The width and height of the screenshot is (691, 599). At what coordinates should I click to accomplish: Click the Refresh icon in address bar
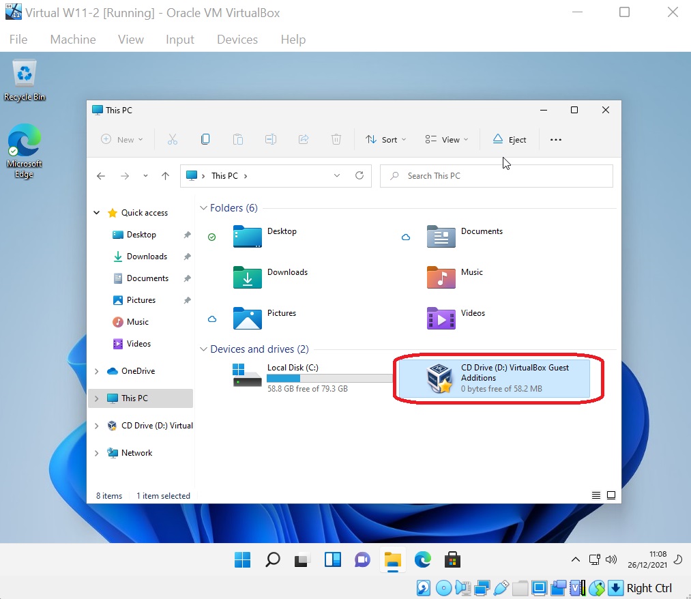point(359,175)
